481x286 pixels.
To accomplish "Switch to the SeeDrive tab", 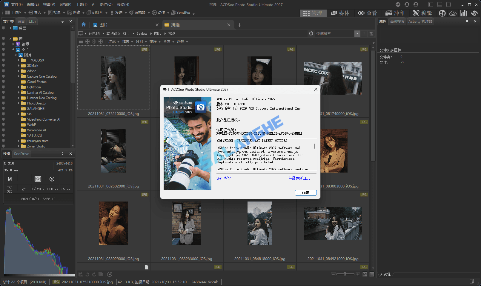I will click(21, 153).
